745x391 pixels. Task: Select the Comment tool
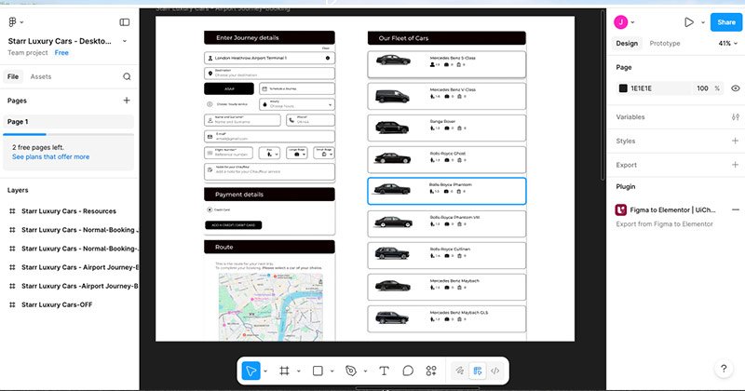(408, 371)
